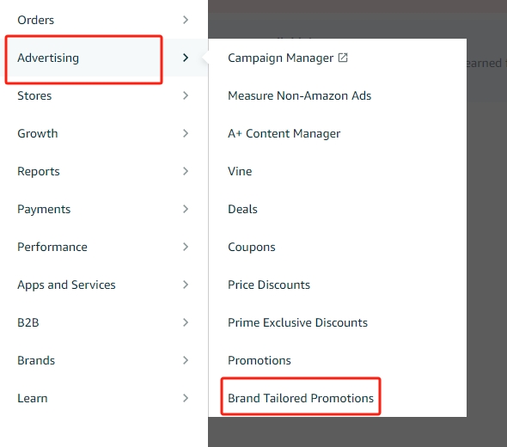Select the Vine option
Screen dimensions: 507x447
240,171
